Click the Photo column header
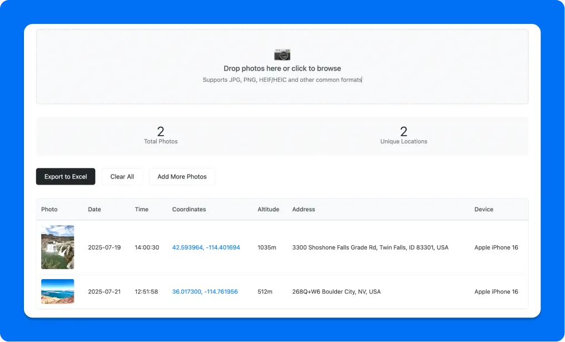Viewport: 565px width, 342px height. click(x=49, y=210)
